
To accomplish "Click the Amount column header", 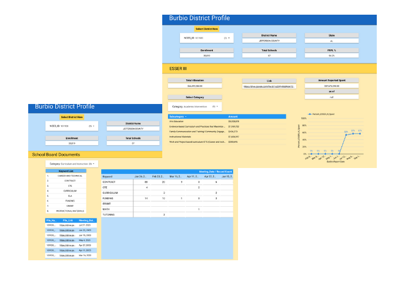I will (x=233, y=116).
